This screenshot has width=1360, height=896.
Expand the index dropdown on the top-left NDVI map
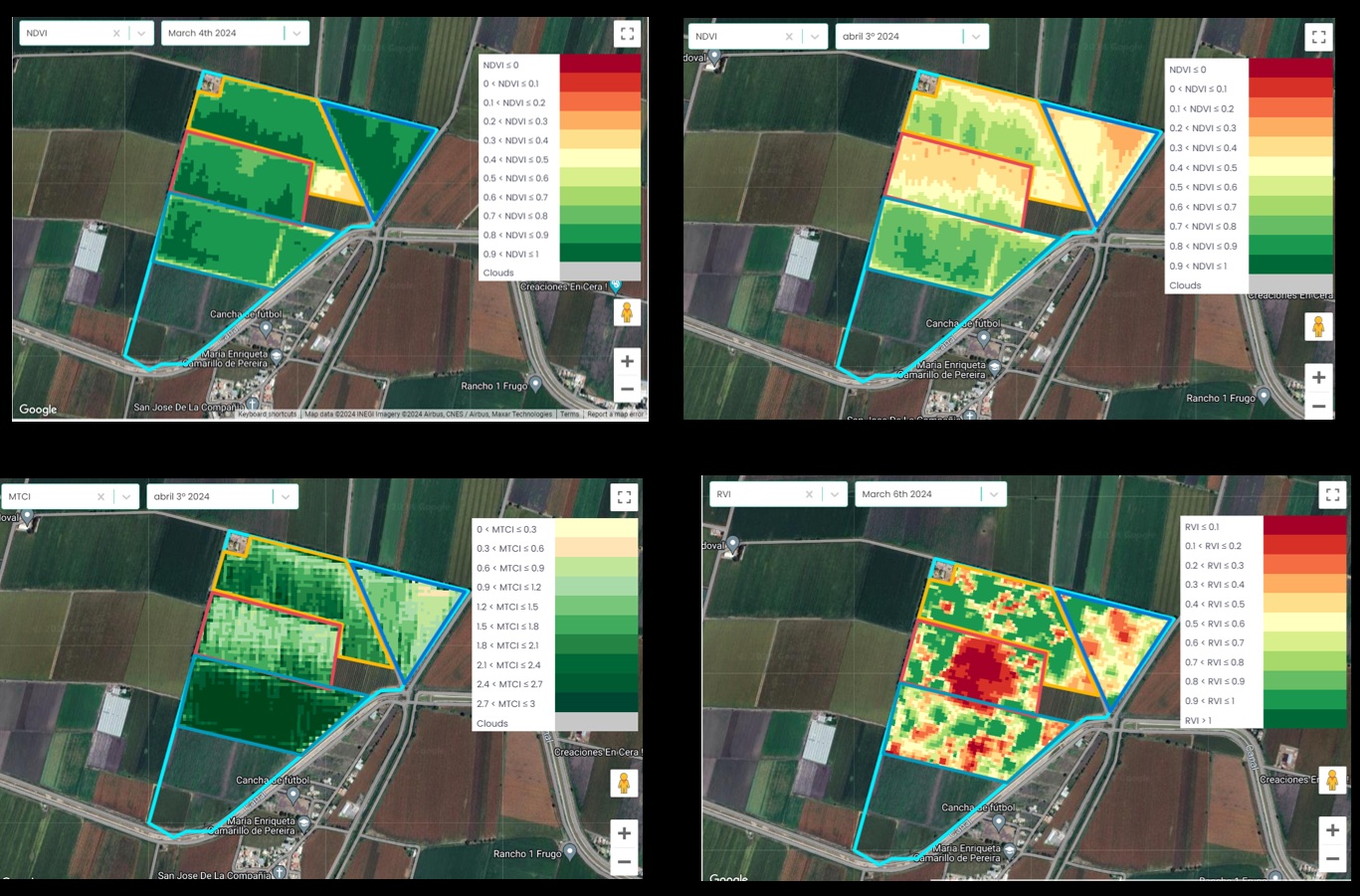tap(141, 34)
